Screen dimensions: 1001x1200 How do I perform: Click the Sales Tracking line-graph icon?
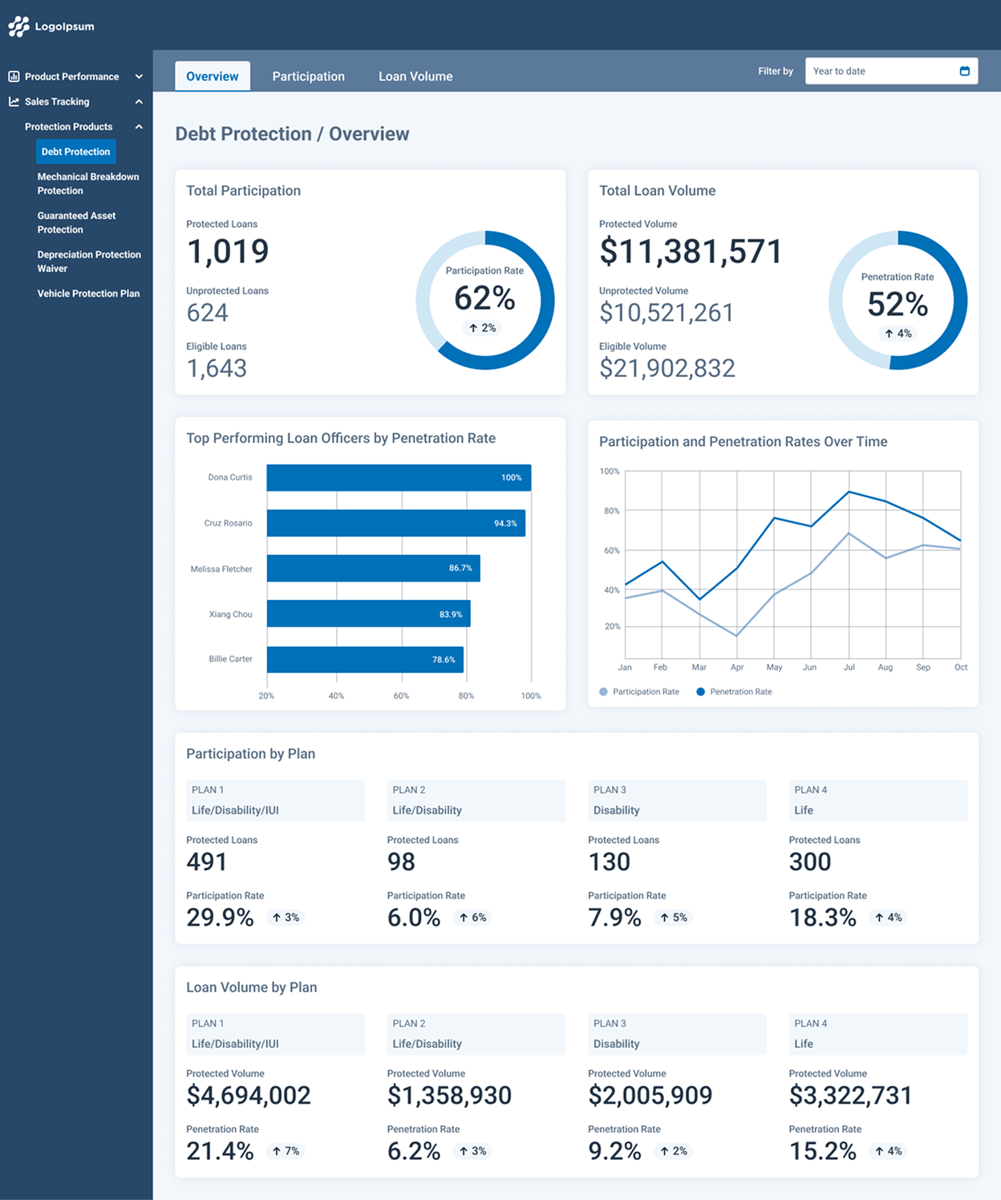(x=14, y=102)
